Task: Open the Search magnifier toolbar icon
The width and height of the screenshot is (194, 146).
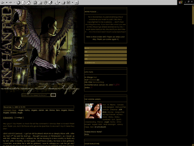Action: 35,3
